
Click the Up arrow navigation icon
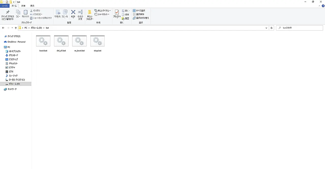[x=16, y=28]
